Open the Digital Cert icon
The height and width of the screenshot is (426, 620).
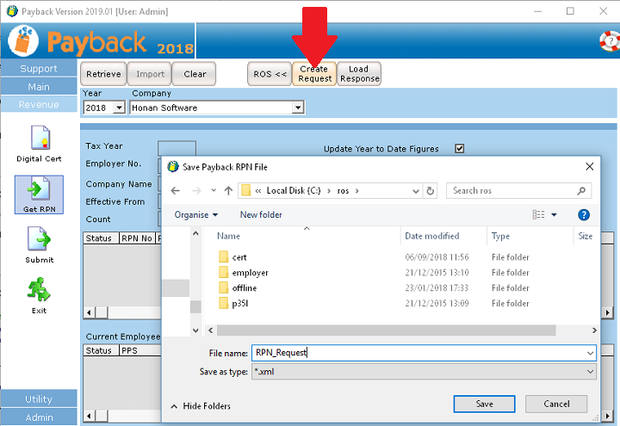coord(40,139)
